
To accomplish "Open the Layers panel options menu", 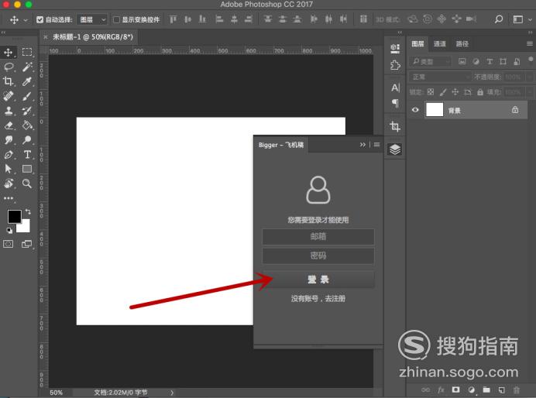I will tap(530, 43).
